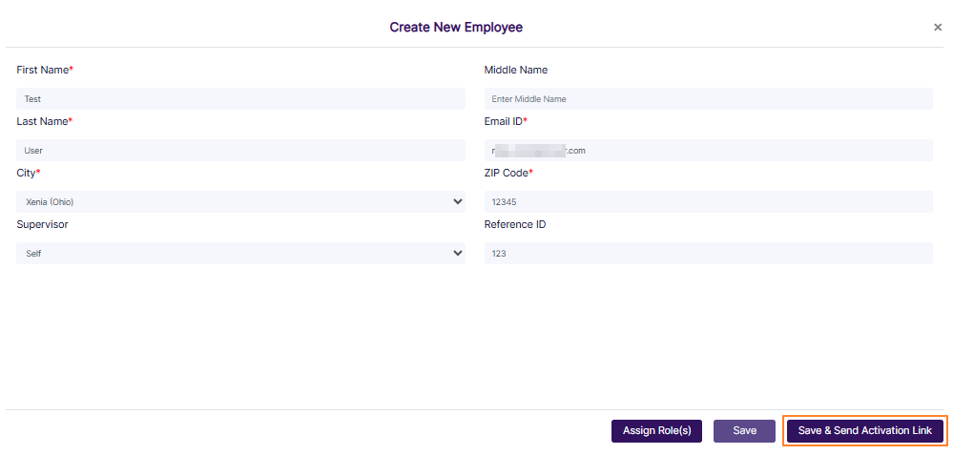Click the Supervisor label text
The width and height of the screenshot is (953, 455).
pyautogui.click(x=42, y=225)
